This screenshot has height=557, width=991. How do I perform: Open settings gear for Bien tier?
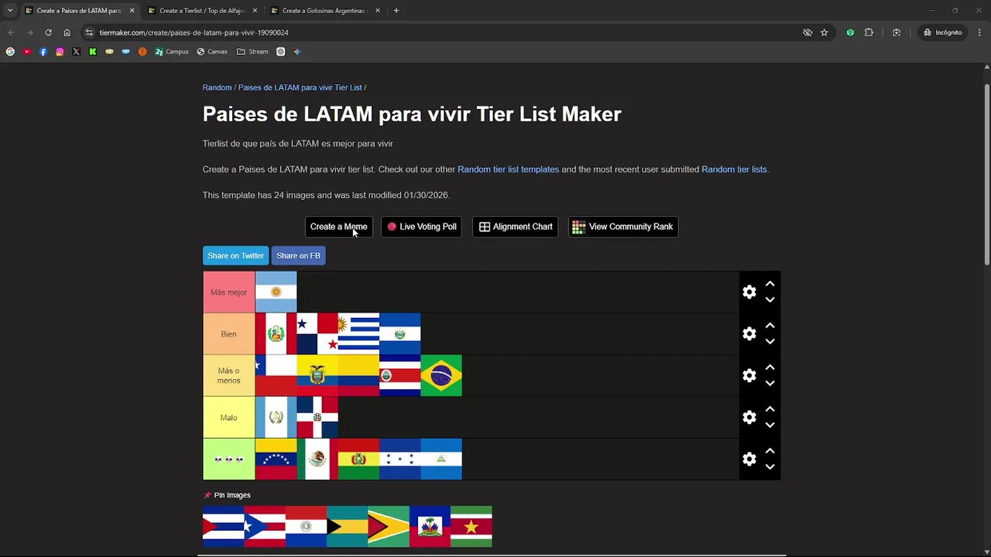[x=749, y=334]
